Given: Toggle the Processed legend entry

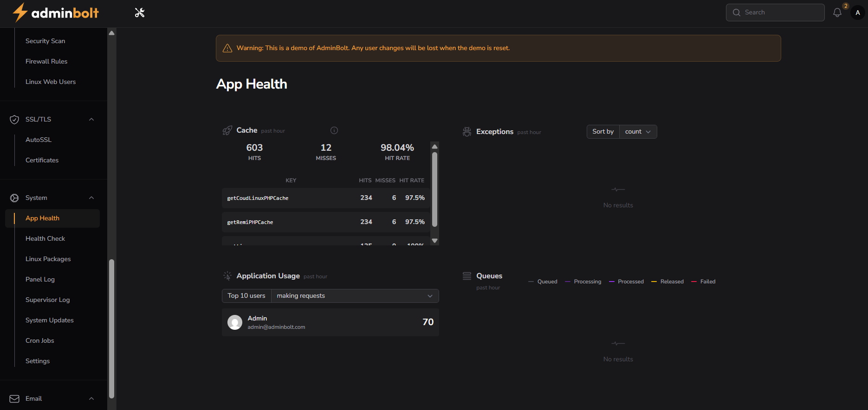Looking at the screenshot, I should coord(626,282).
